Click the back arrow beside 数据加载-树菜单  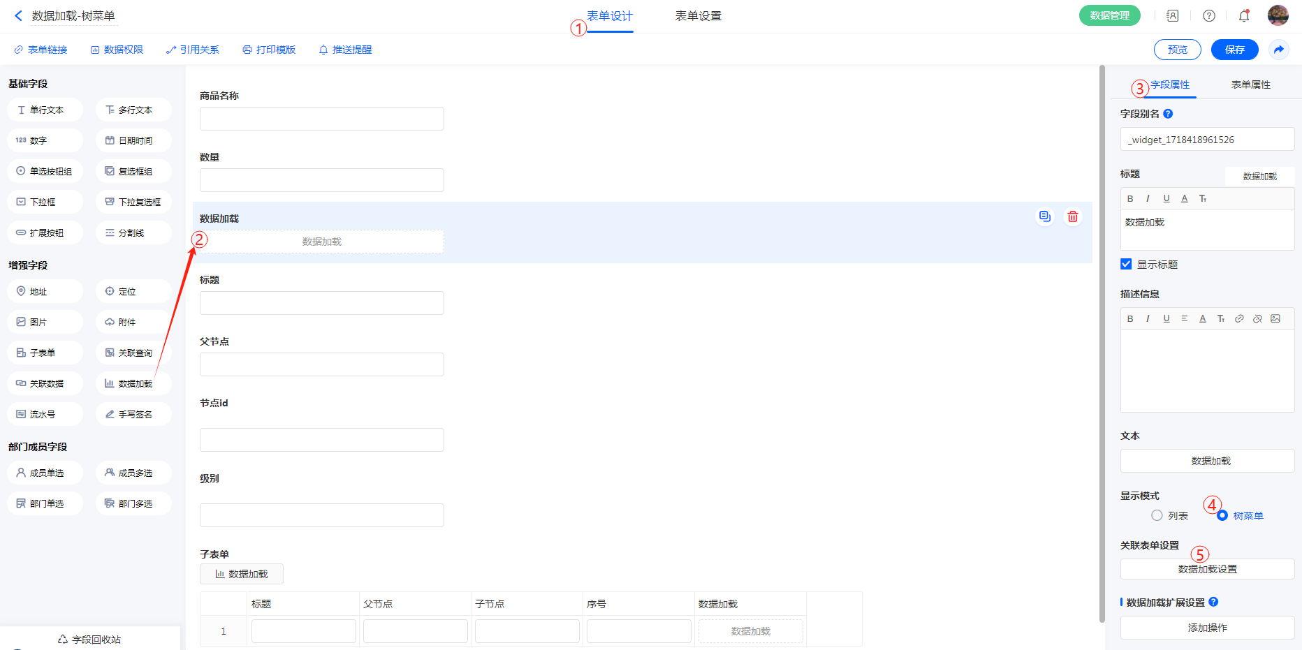point(18,15)
